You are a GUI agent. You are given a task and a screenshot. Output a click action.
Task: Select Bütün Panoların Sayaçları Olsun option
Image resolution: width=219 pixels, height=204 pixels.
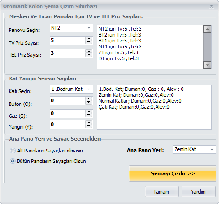(x=13, y=161)
